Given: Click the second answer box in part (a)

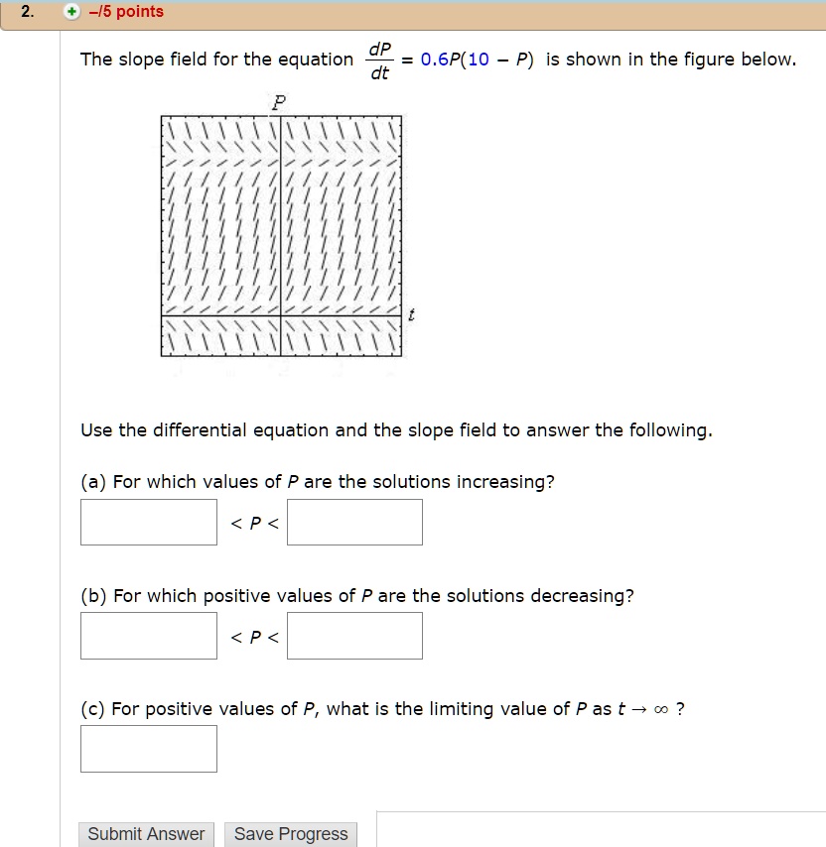Looking at the screenshot, I should tap(354, 522).
